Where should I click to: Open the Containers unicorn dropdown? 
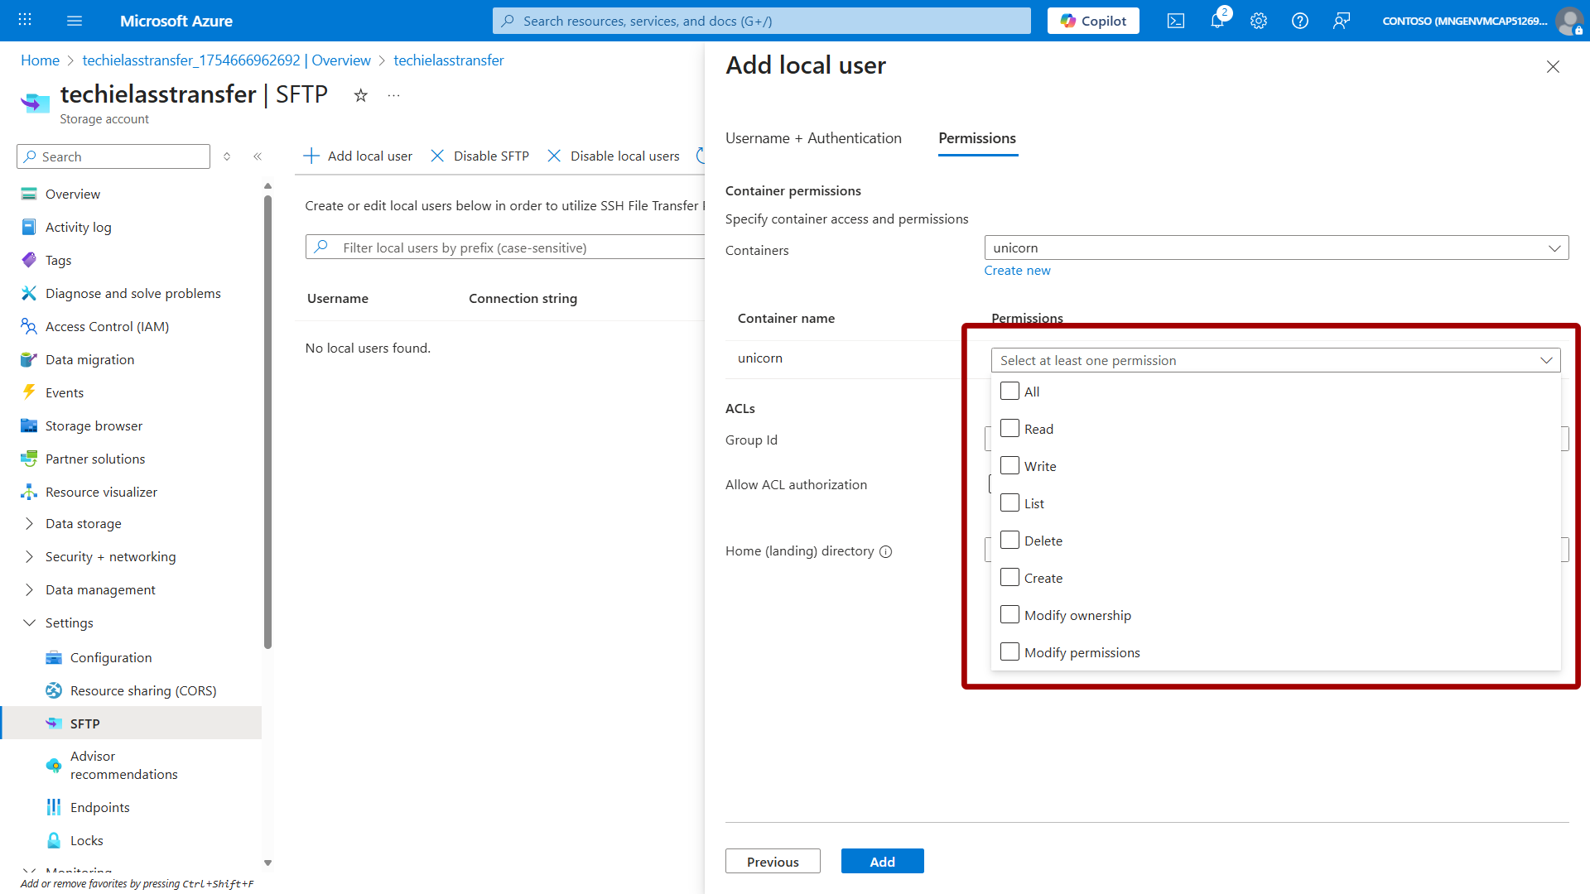click(x=1275, y=248)
